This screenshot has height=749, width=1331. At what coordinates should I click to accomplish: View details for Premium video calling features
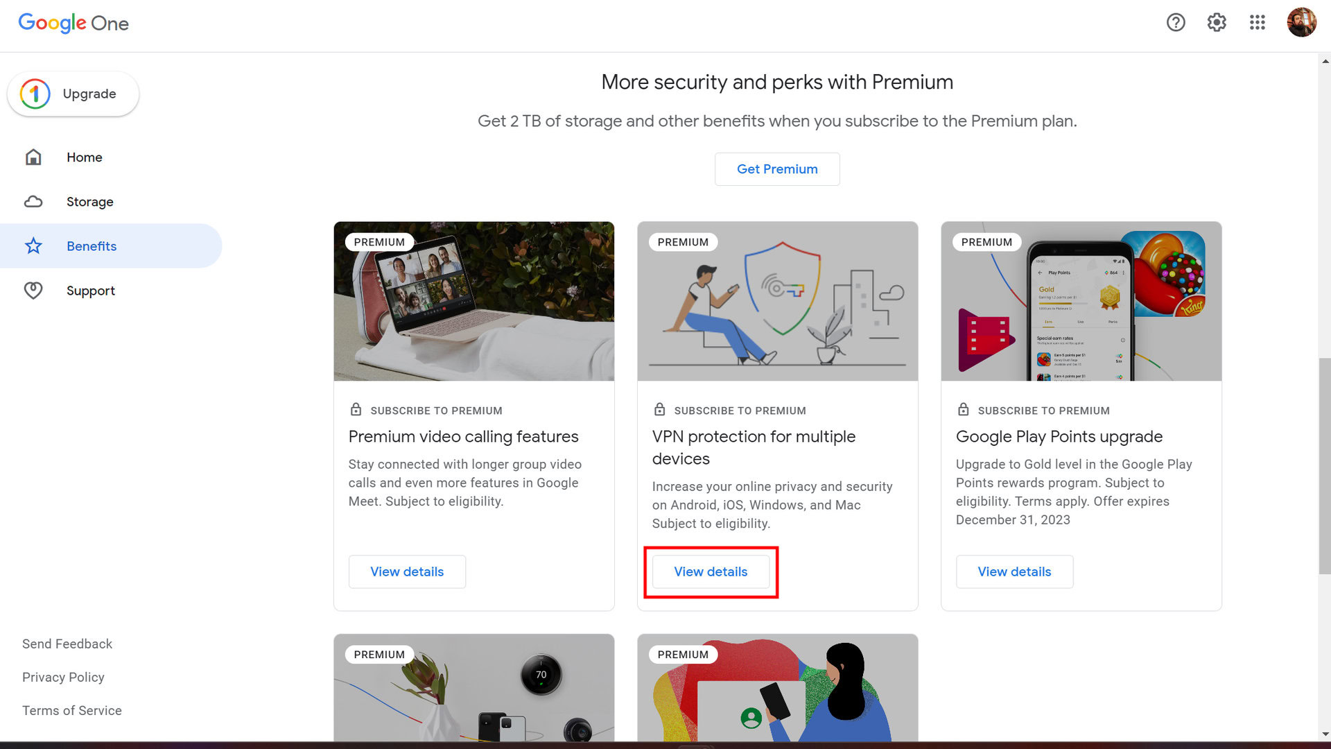coord(407,571)
